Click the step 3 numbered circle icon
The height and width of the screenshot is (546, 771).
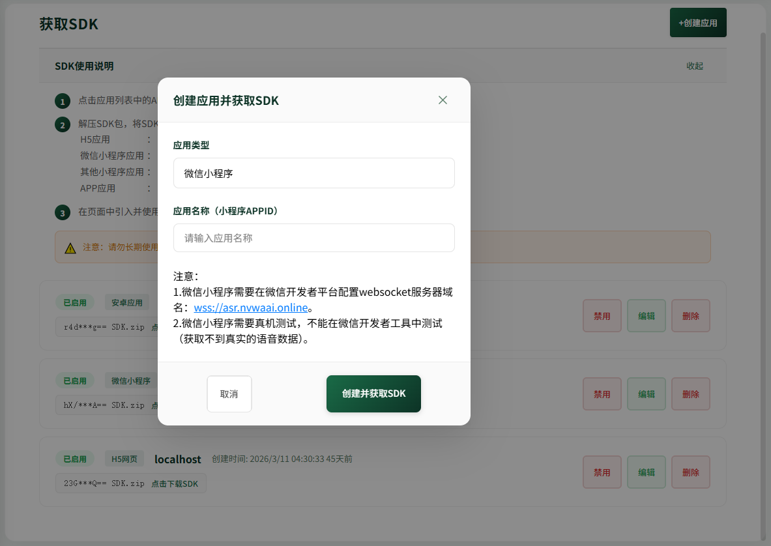tap(62, 212)
